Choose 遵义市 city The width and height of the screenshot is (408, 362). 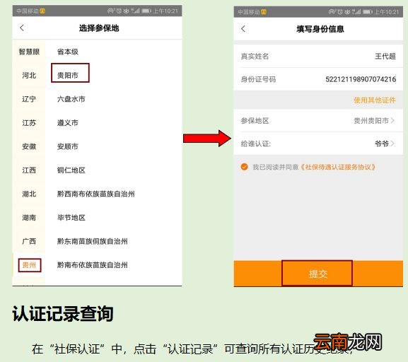pyautogui.click(x=68, y=123)
